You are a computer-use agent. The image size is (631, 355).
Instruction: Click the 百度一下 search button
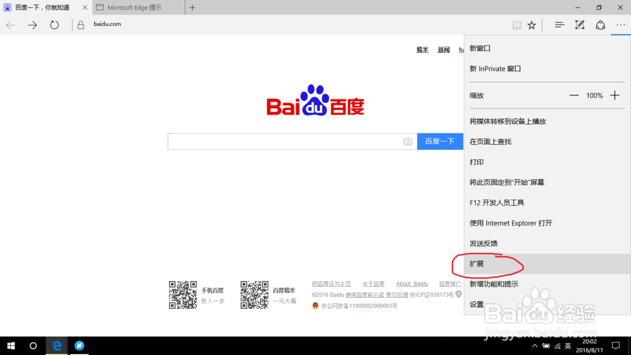[440, 141]
